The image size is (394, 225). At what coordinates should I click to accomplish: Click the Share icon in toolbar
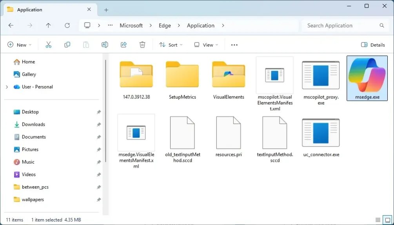tap(124, 45)
